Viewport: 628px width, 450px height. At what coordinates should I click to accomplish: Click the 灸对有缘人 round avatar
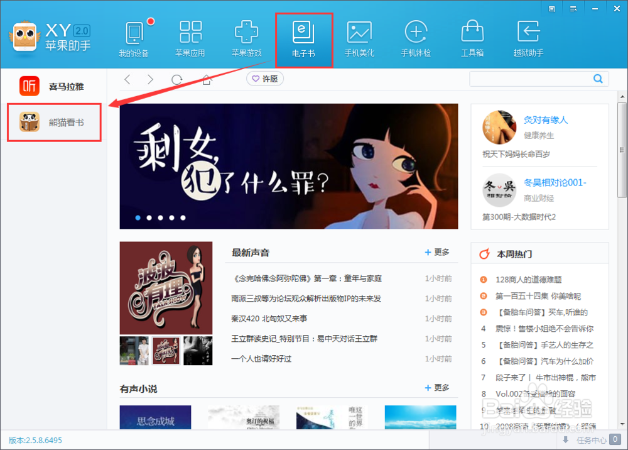(x=499, y=127)
